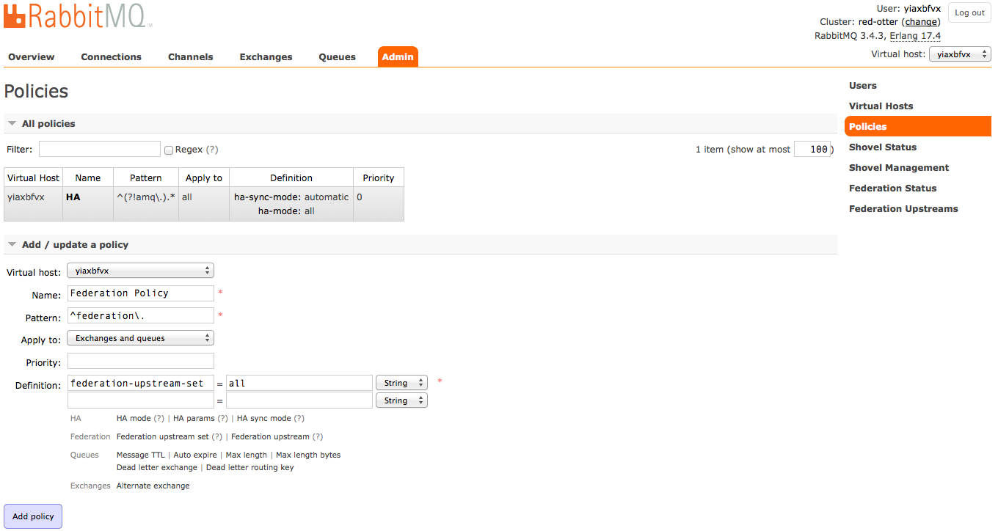Open the Apply to dropdown
998x531 pixels.
tap(140, 338)
